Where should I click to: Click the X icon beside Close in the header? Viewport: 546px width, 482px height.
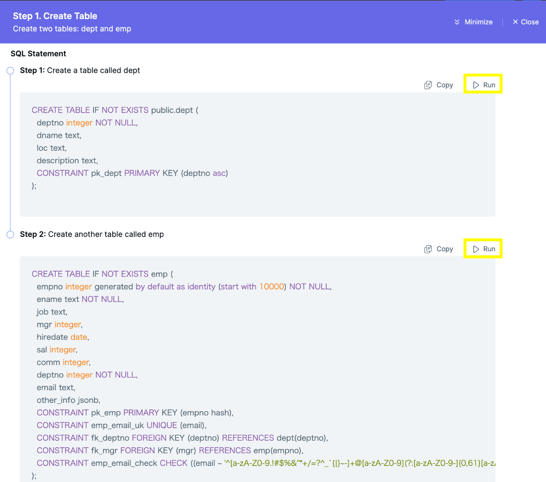516,22
